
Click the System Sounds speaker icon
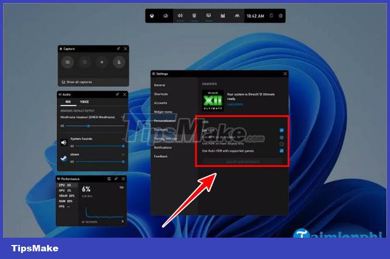pos(63,143)
